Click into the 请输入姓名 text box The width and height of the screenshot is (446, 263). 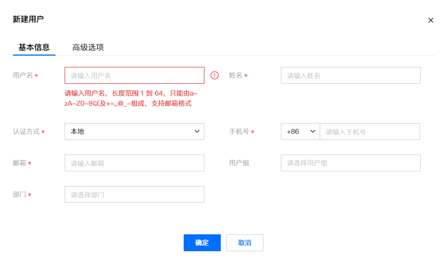351,75
